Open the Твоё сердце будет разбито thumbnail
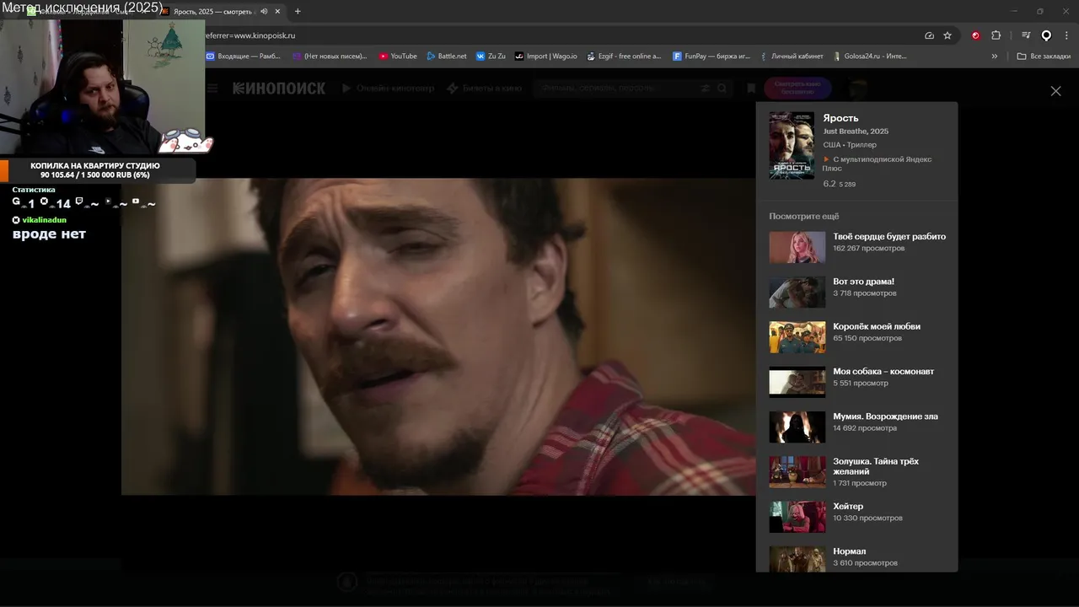1079x607 pixels. pos(797,247)
